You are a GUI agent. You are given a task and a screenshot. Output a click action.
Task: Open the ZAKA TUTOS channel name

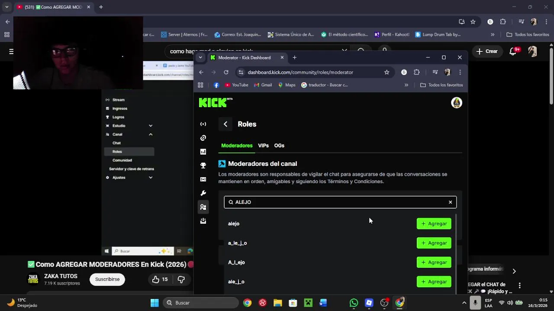coord(61,276)
